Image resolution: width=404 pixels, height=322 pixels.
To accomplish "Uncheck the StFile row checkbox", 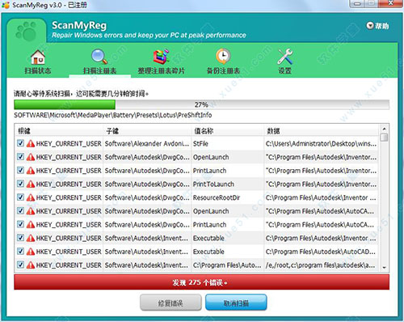I will pos(20,143).
